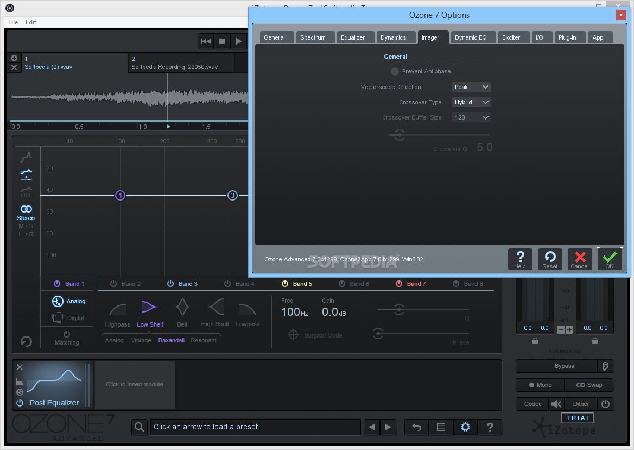This screenshot has height=450, width=634.
Task: Stop playback in transport bar
Action: (222, 41)
